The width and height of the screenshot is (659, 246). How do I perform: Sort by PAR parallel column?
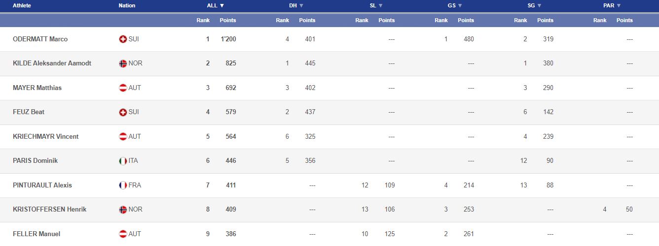tap(612, 6)
